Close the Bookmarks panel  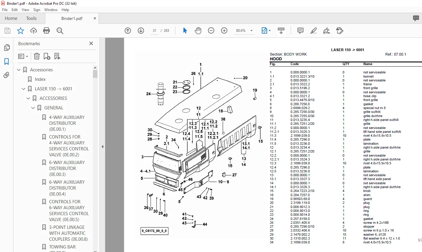[x=91, y=43]
